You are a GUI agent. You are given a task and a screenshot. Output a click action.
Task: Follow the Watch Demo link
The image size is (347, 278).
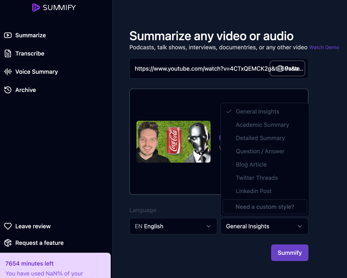point(324,47)
